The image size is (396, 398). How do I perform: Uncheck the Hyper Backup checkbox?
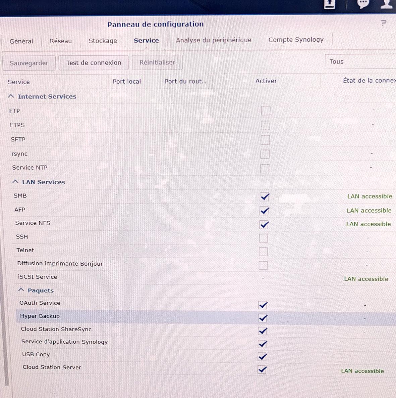click(x=263, y=318)
